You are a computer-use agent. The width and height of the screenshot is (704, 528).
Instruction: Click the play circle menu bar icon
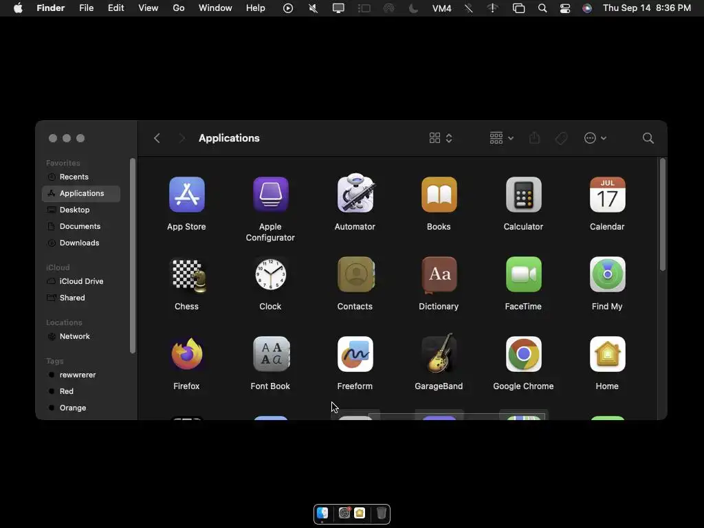coord(288,8)
